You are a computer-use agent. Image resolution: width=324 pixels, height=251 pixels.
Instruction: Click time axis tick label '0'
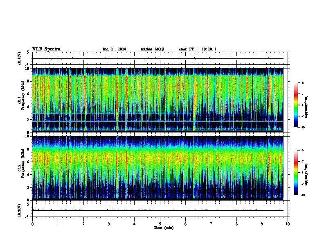(x=32, y=224)
